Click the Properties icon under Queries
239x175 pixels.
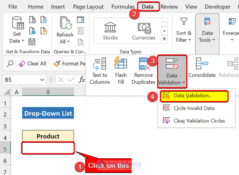pyautogui.click(x=80, y=31)
